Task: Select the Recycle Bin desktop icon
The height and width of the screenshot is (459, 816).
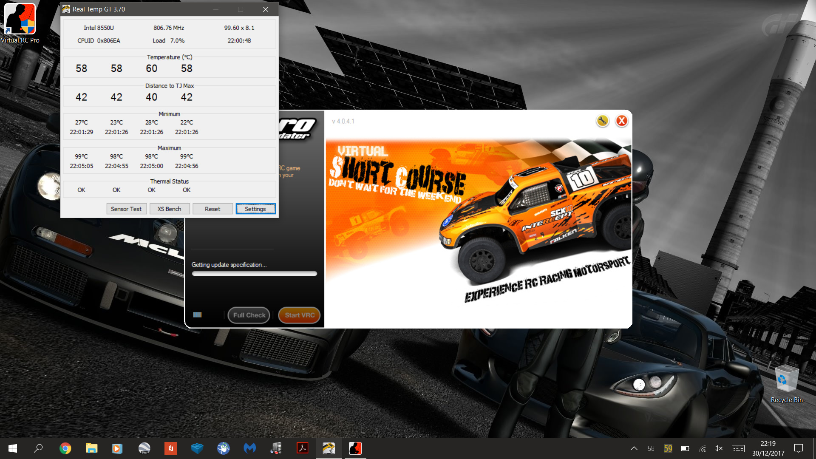Action: (787, 384)
